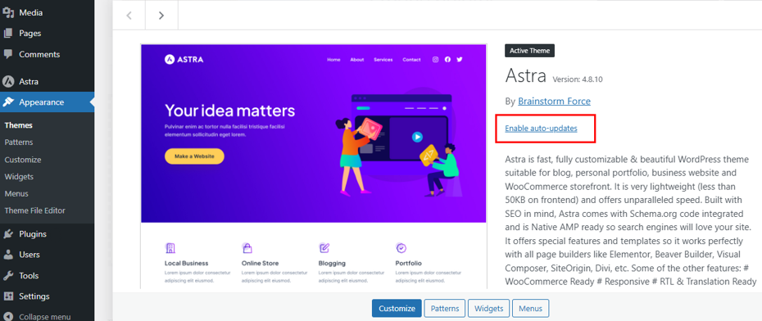
Task: Go to previous theme with left chevron
Action: (x=129, y=16)
